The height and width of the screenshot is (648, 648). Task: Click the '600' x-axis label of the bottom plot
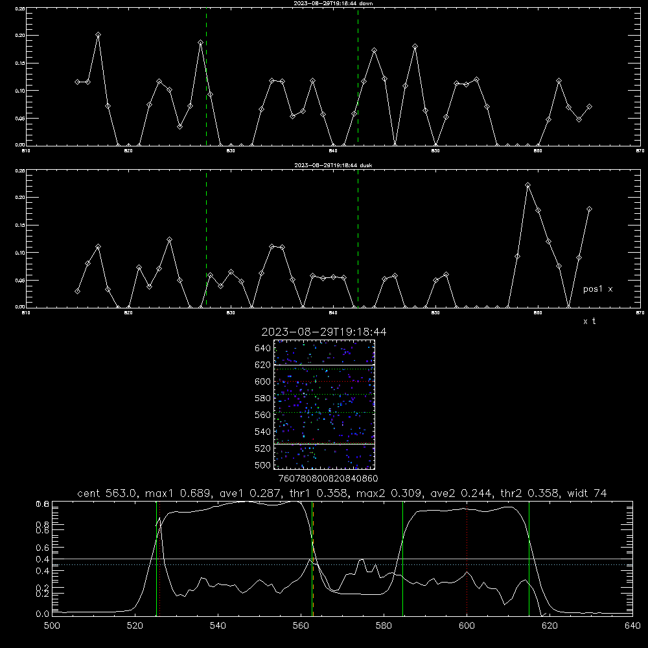pyautogui.click(x=467, y=626)
